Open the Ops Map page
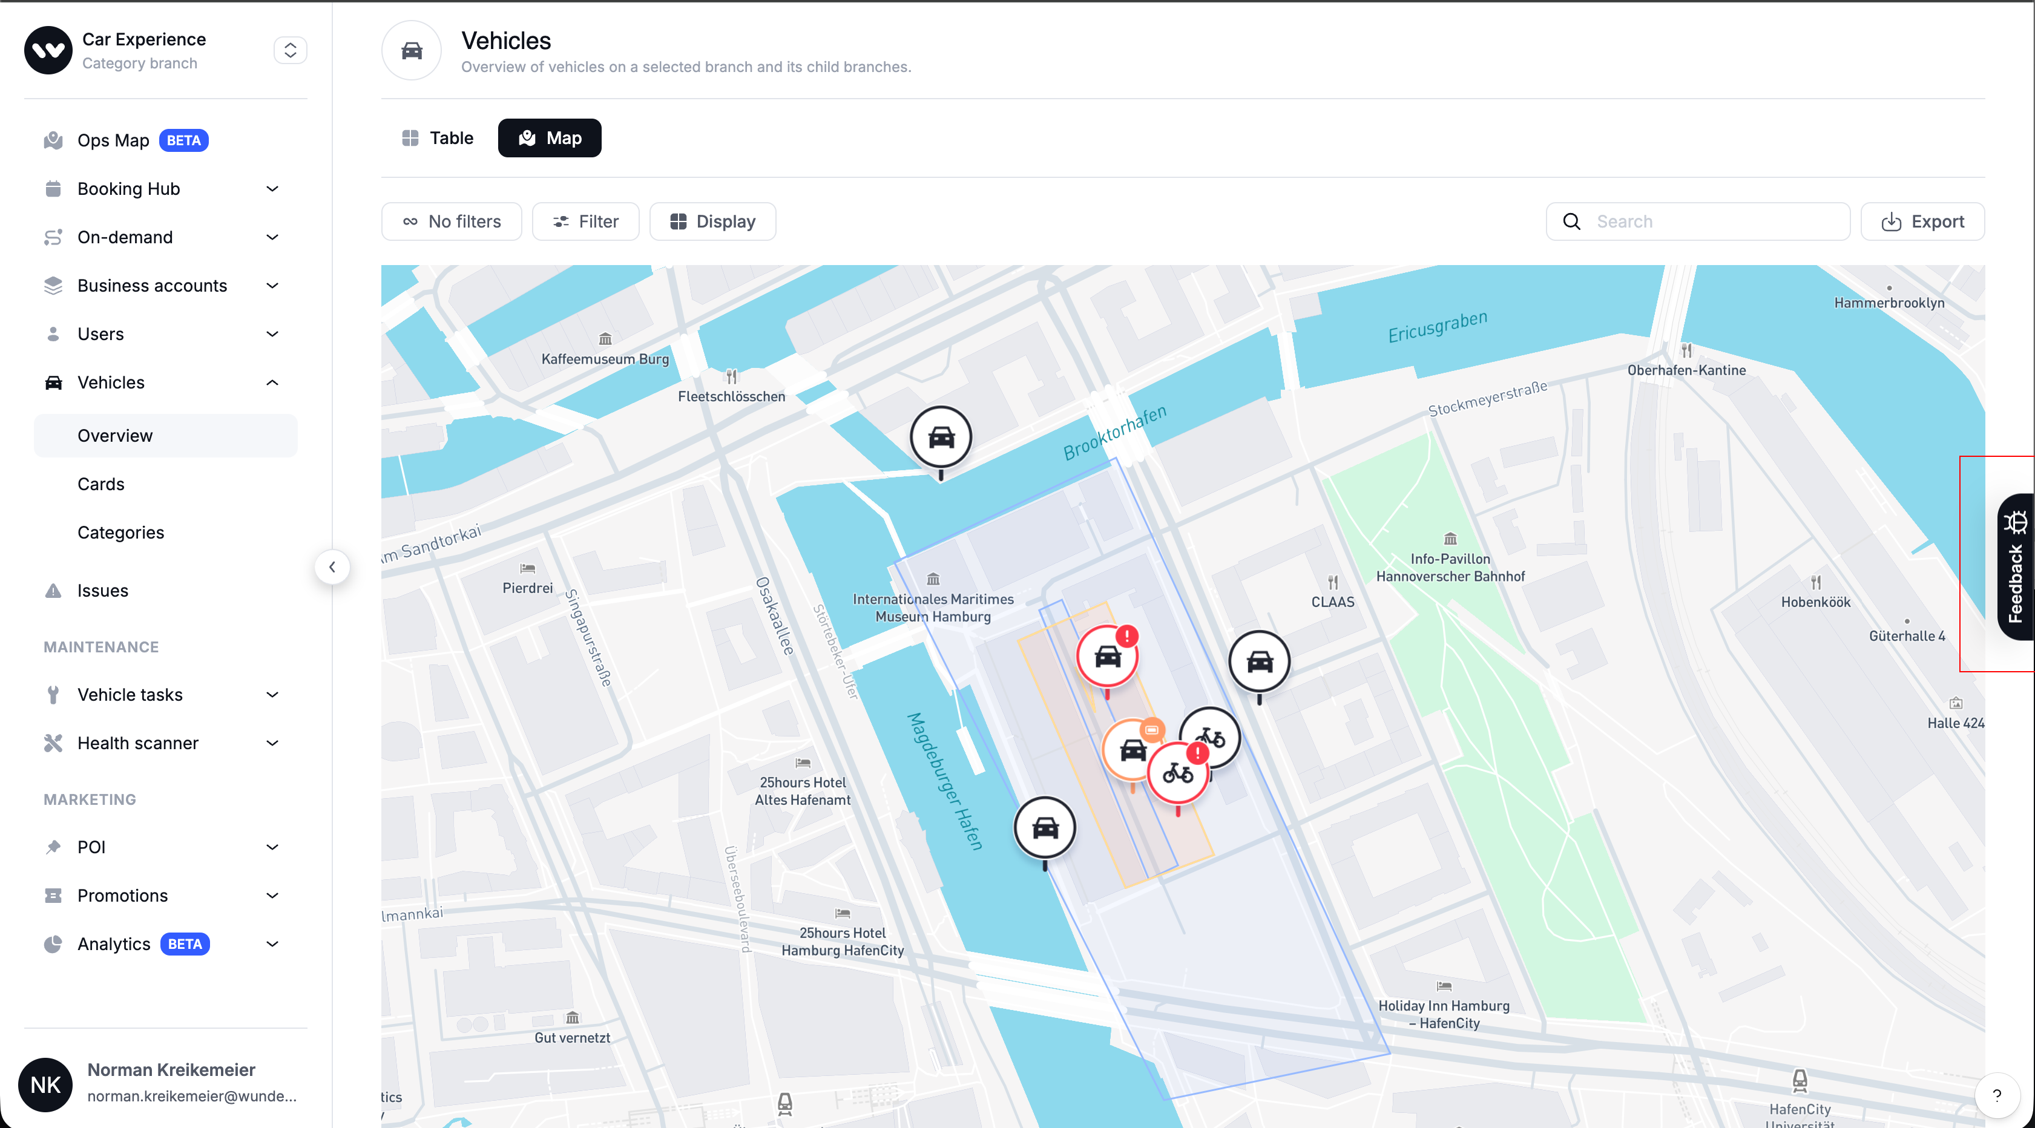 point(113,140)
